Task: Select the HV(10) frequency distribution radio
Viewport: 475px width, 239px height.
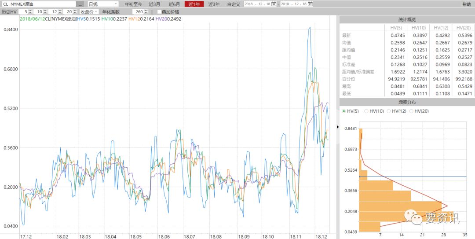Action: tap(366, 111)
